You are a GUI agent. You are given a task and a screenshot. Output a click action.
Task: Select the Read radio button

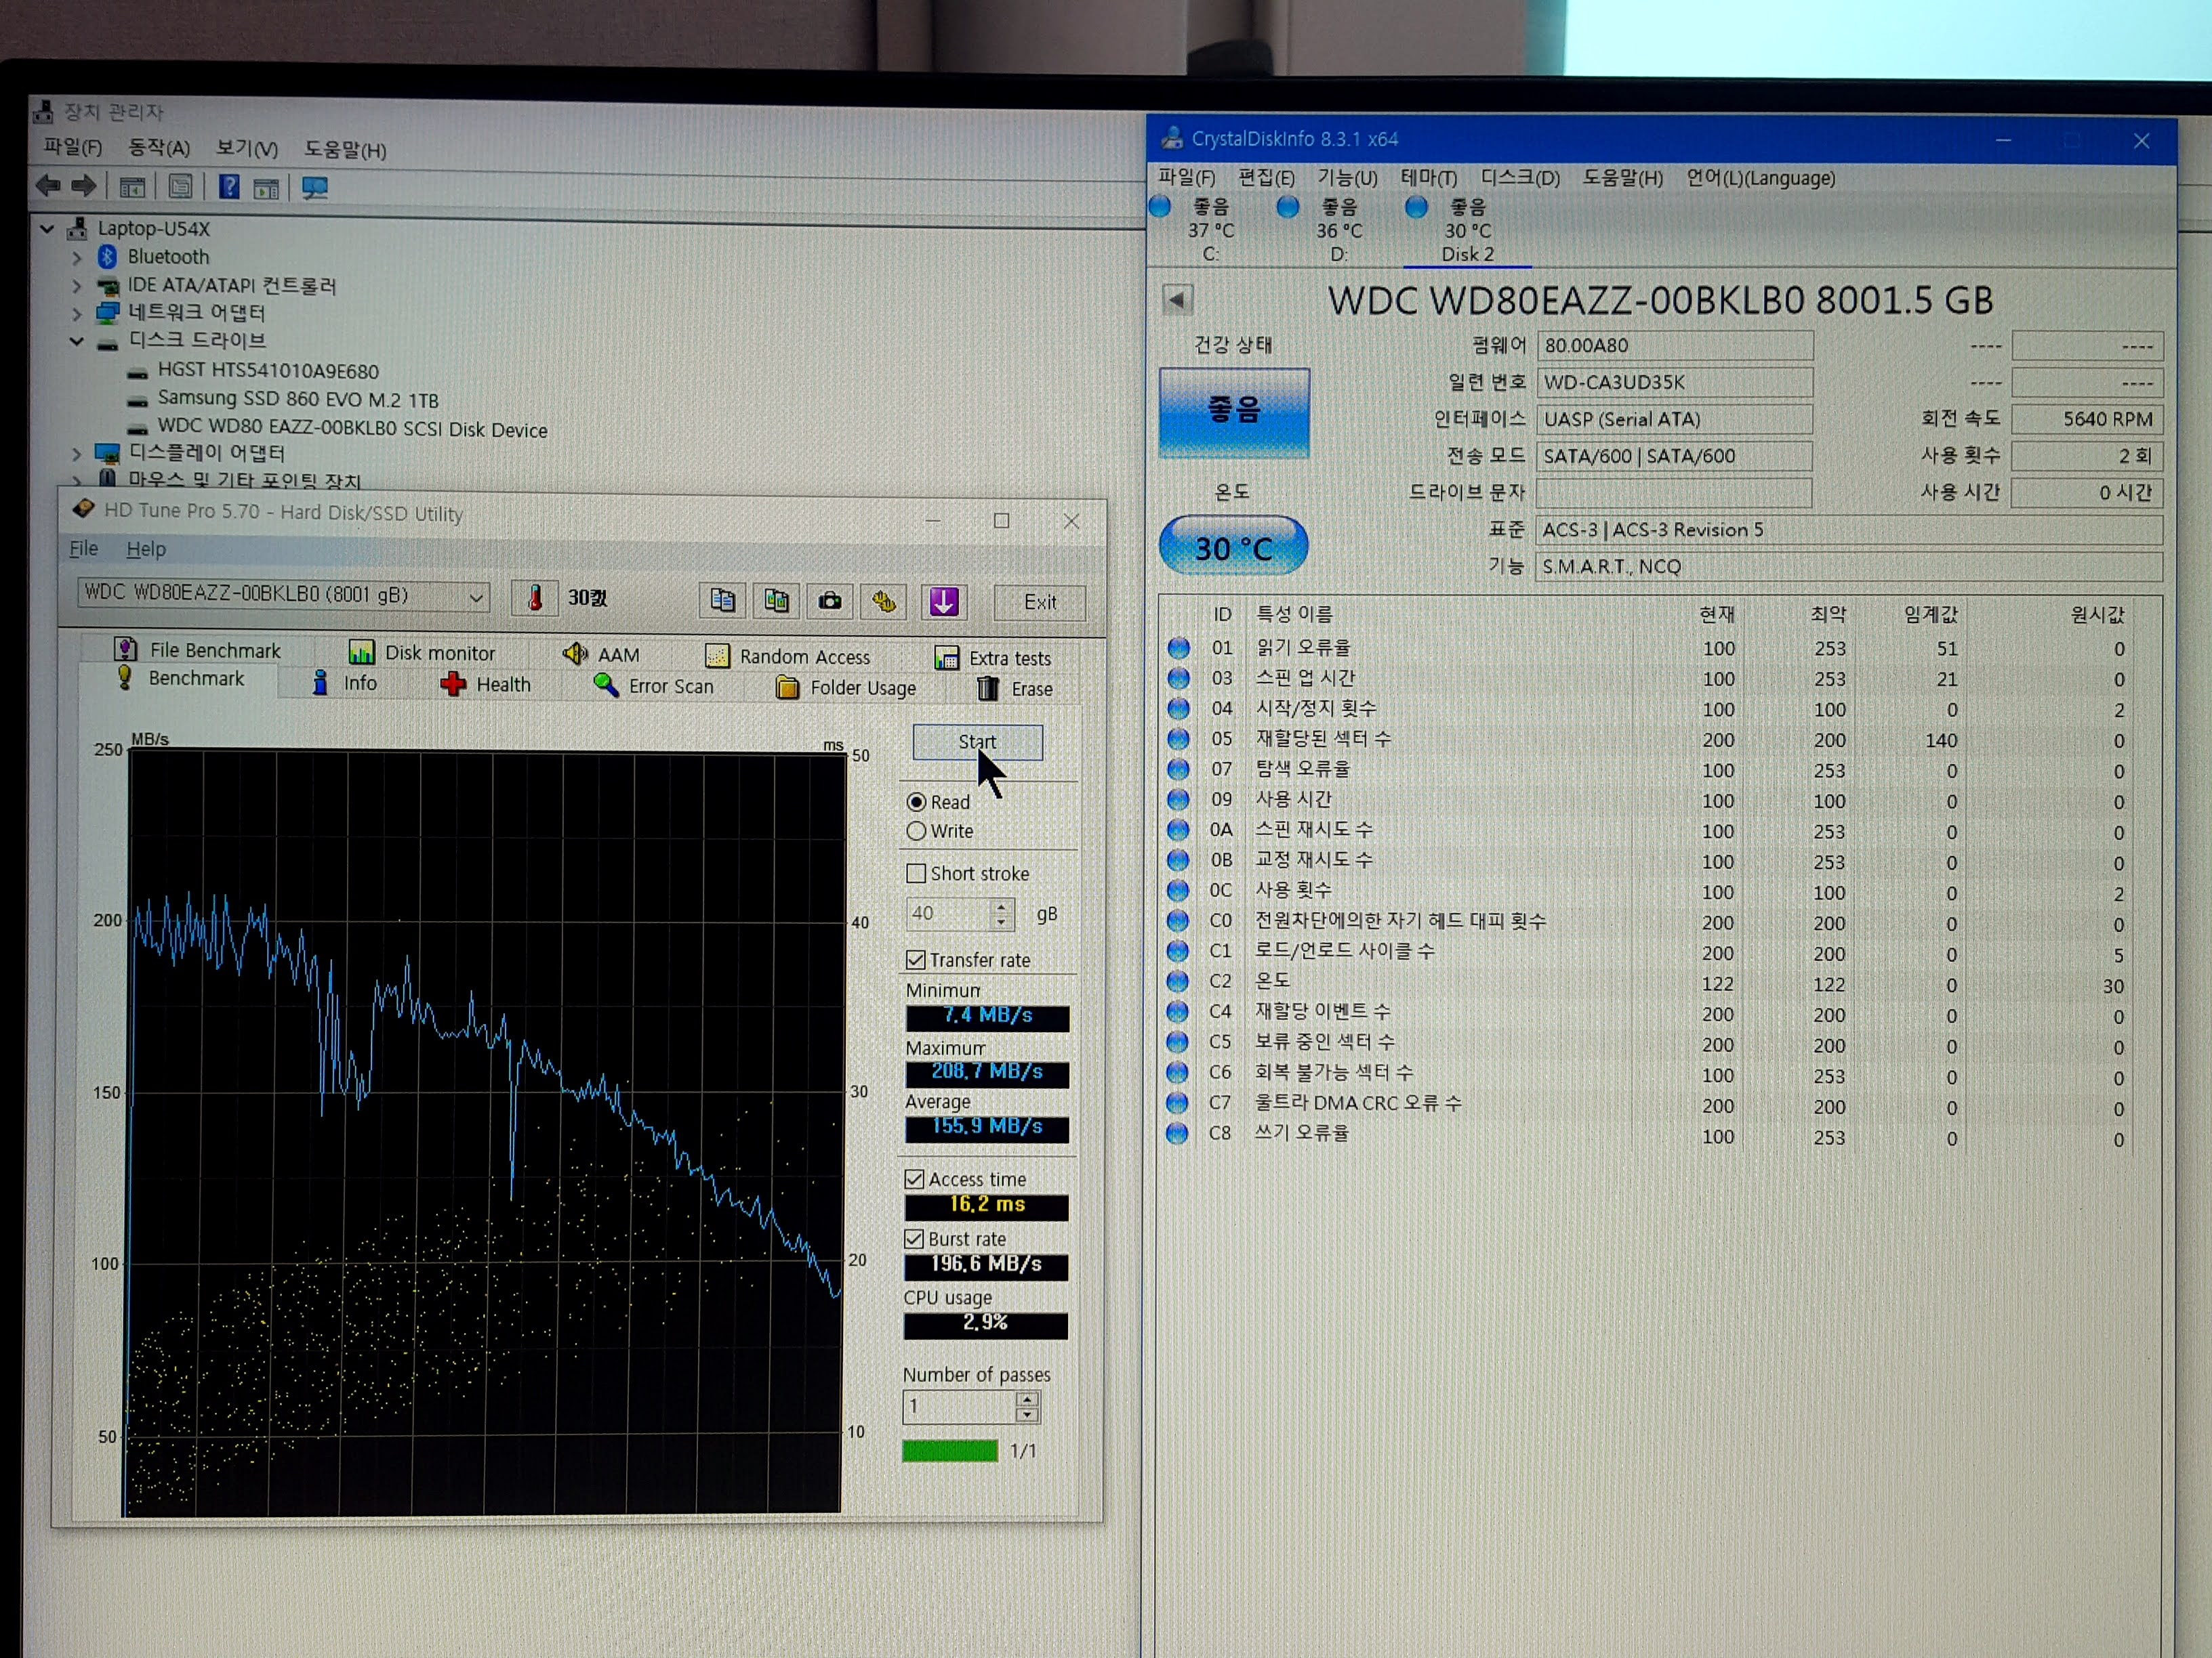pos(916,801)
